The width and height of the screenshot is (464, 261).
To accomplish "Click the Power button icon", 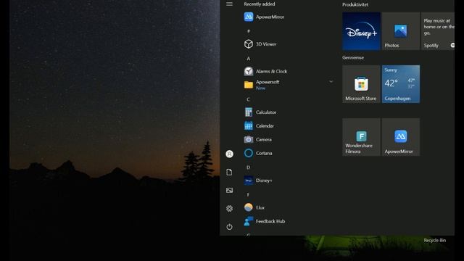I will (229, 227).
